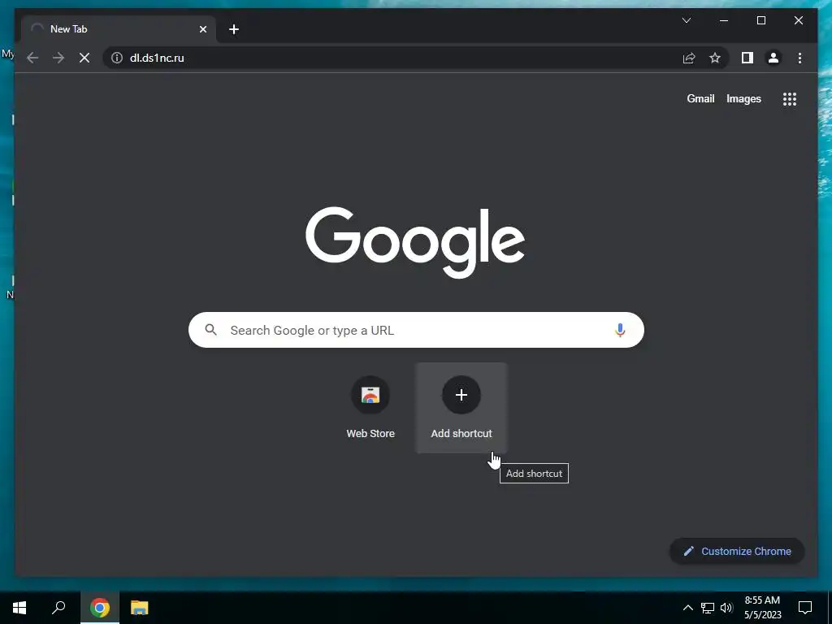832x624 pixels.
Task: Open File Explorer from taskbar
Action: [x=139, y=608]
